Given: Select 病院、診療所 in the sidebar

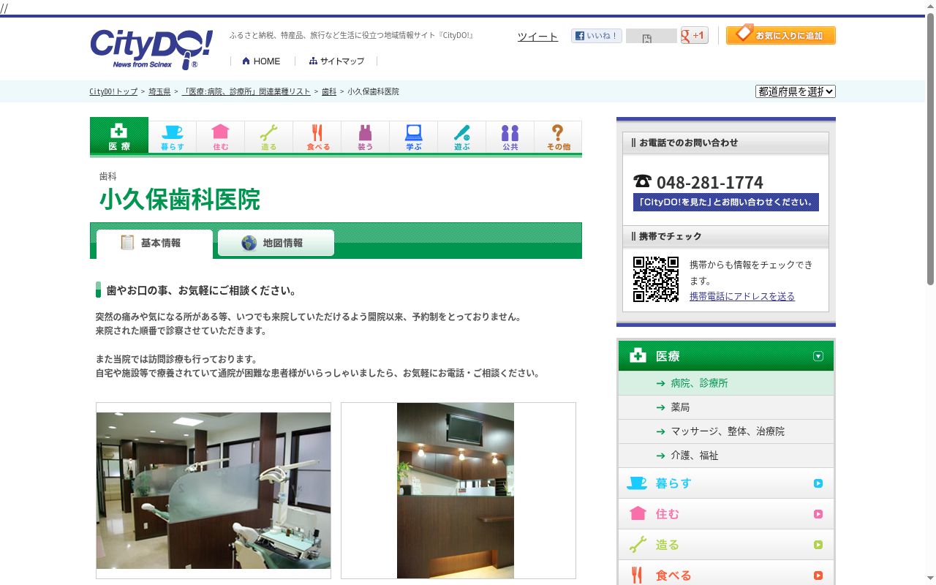Looking at the screenshot, I should [726, 383].
